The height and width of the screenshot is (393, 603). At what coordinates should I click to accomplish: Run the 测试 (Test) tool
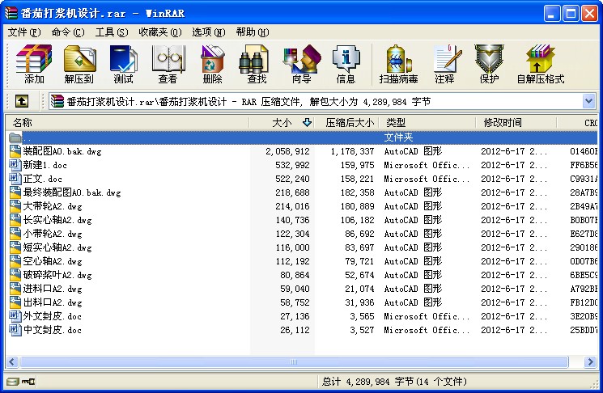(124, 64)
